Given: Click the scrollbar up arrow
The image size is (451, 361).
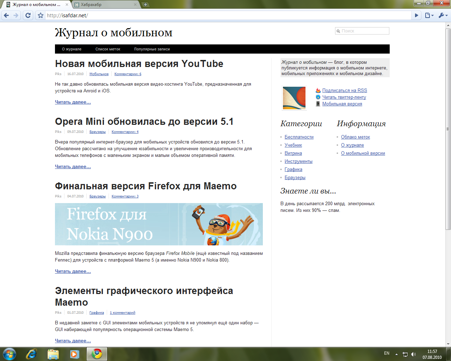Looking at the screenshot, I should [x=448, y=25].
